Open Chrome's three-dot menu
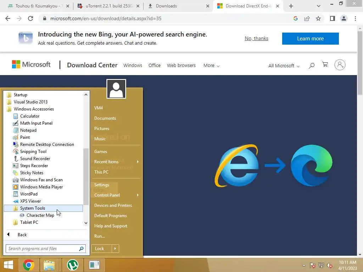 [355, 18]
